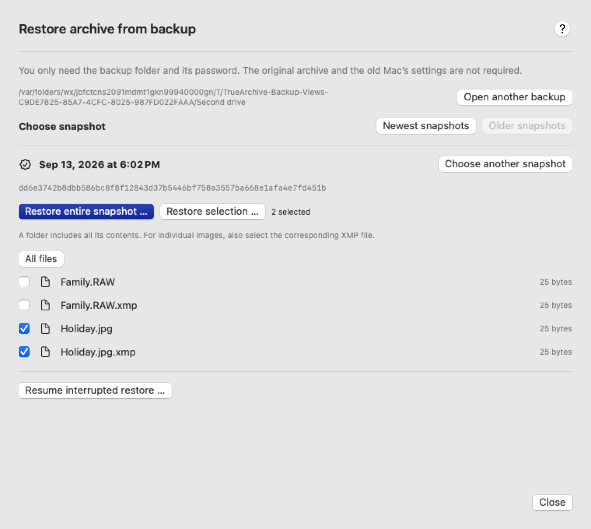Resume interrupted restore
591x529 pixels.
click(x=95, y=391)
